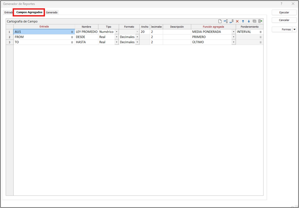
Task: Expand Función agregada dropdown for ÚLTIMO
Action: (x=233, y=42)
